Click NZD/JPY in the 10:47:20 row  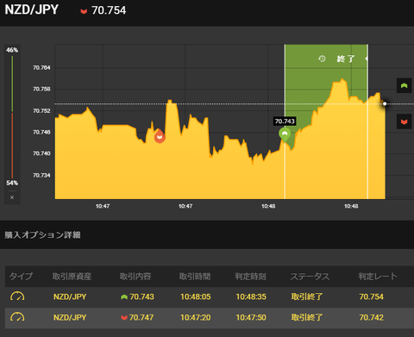70,317
